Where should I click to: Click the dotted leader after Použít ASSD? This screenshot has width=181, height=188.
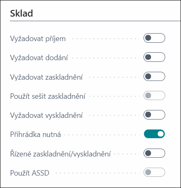click(97, 173)
